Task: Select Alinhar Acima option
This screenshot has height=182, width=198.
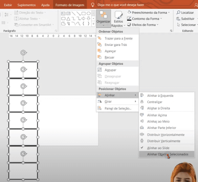Action: [166, 115]
